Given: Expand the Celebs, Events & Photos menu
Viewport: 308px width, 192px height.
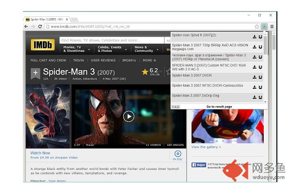Looking at the screenshot, I should coord(112,49).
